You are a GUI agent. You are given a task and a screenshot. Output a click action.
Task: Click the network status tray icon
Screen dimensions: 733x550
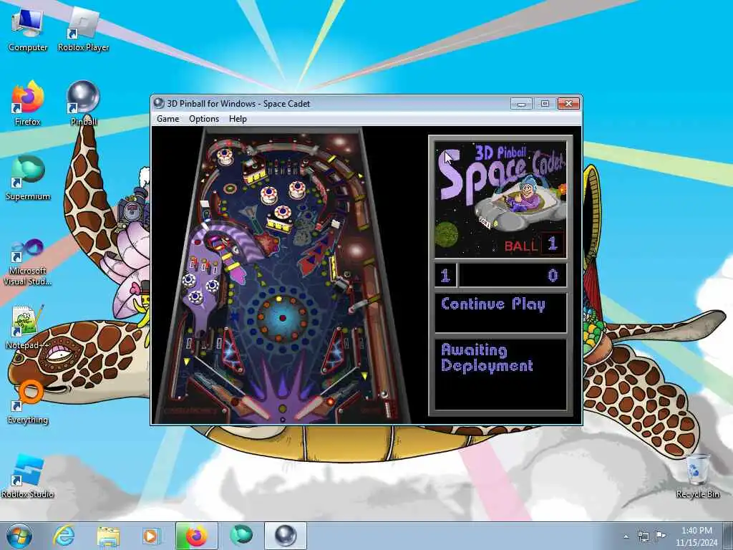pos(644,536)
